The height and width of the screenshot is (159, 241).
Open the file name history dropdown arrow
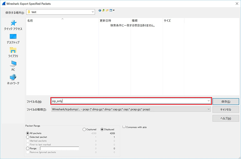click(x=209, y=101)
